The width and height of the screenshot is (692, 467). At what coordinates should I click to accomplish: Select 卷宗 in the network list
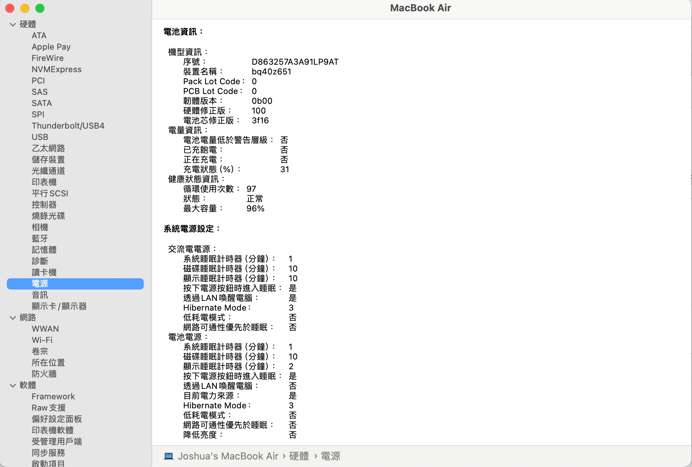click(40, 352)
